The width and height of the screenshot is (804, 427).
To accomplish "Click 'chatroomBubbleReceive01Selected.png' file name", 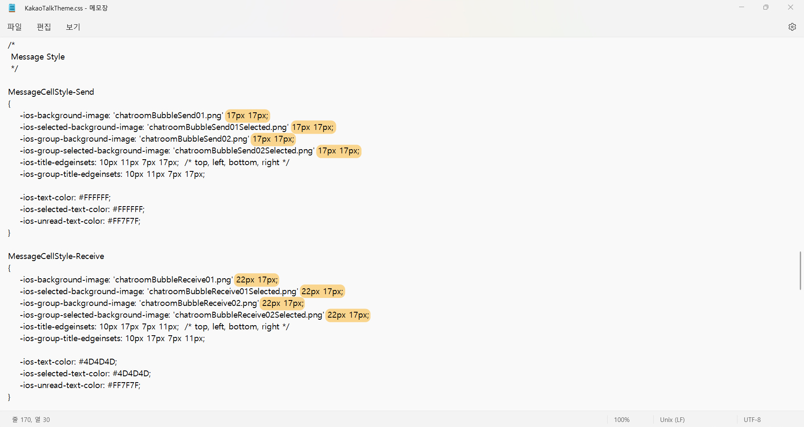I will 223,291.
